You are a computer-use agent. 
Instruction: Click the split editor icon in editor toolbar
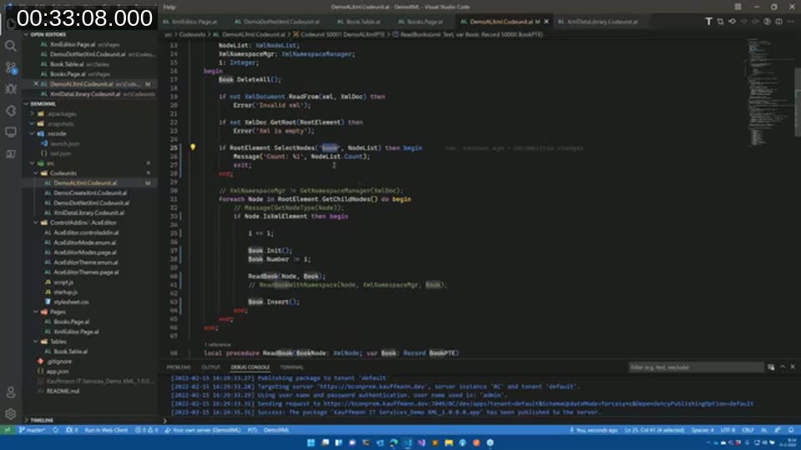[778, 22]
